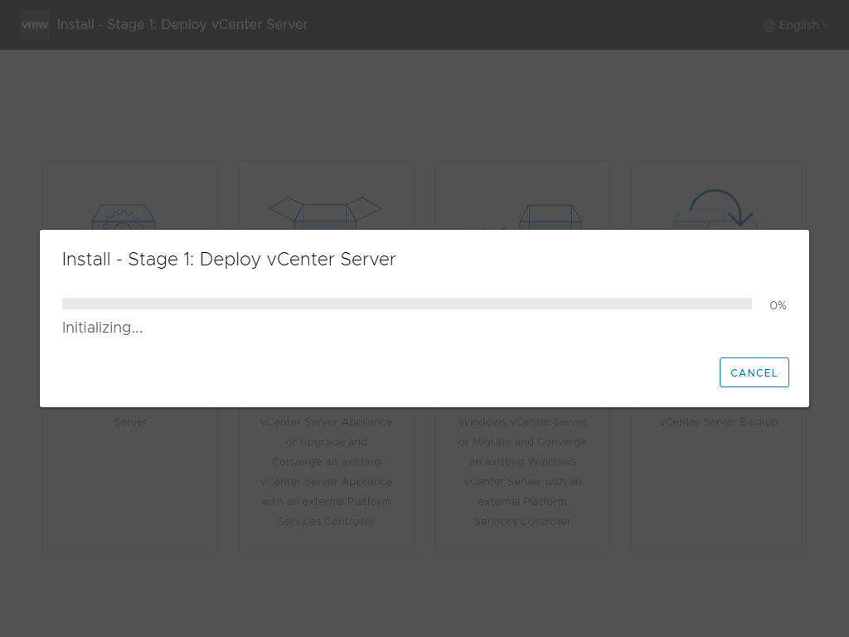The width and height of the screenshot is (849, 637).
Task: Click the vCenter Server Backup text
Action: coord(719,421)
